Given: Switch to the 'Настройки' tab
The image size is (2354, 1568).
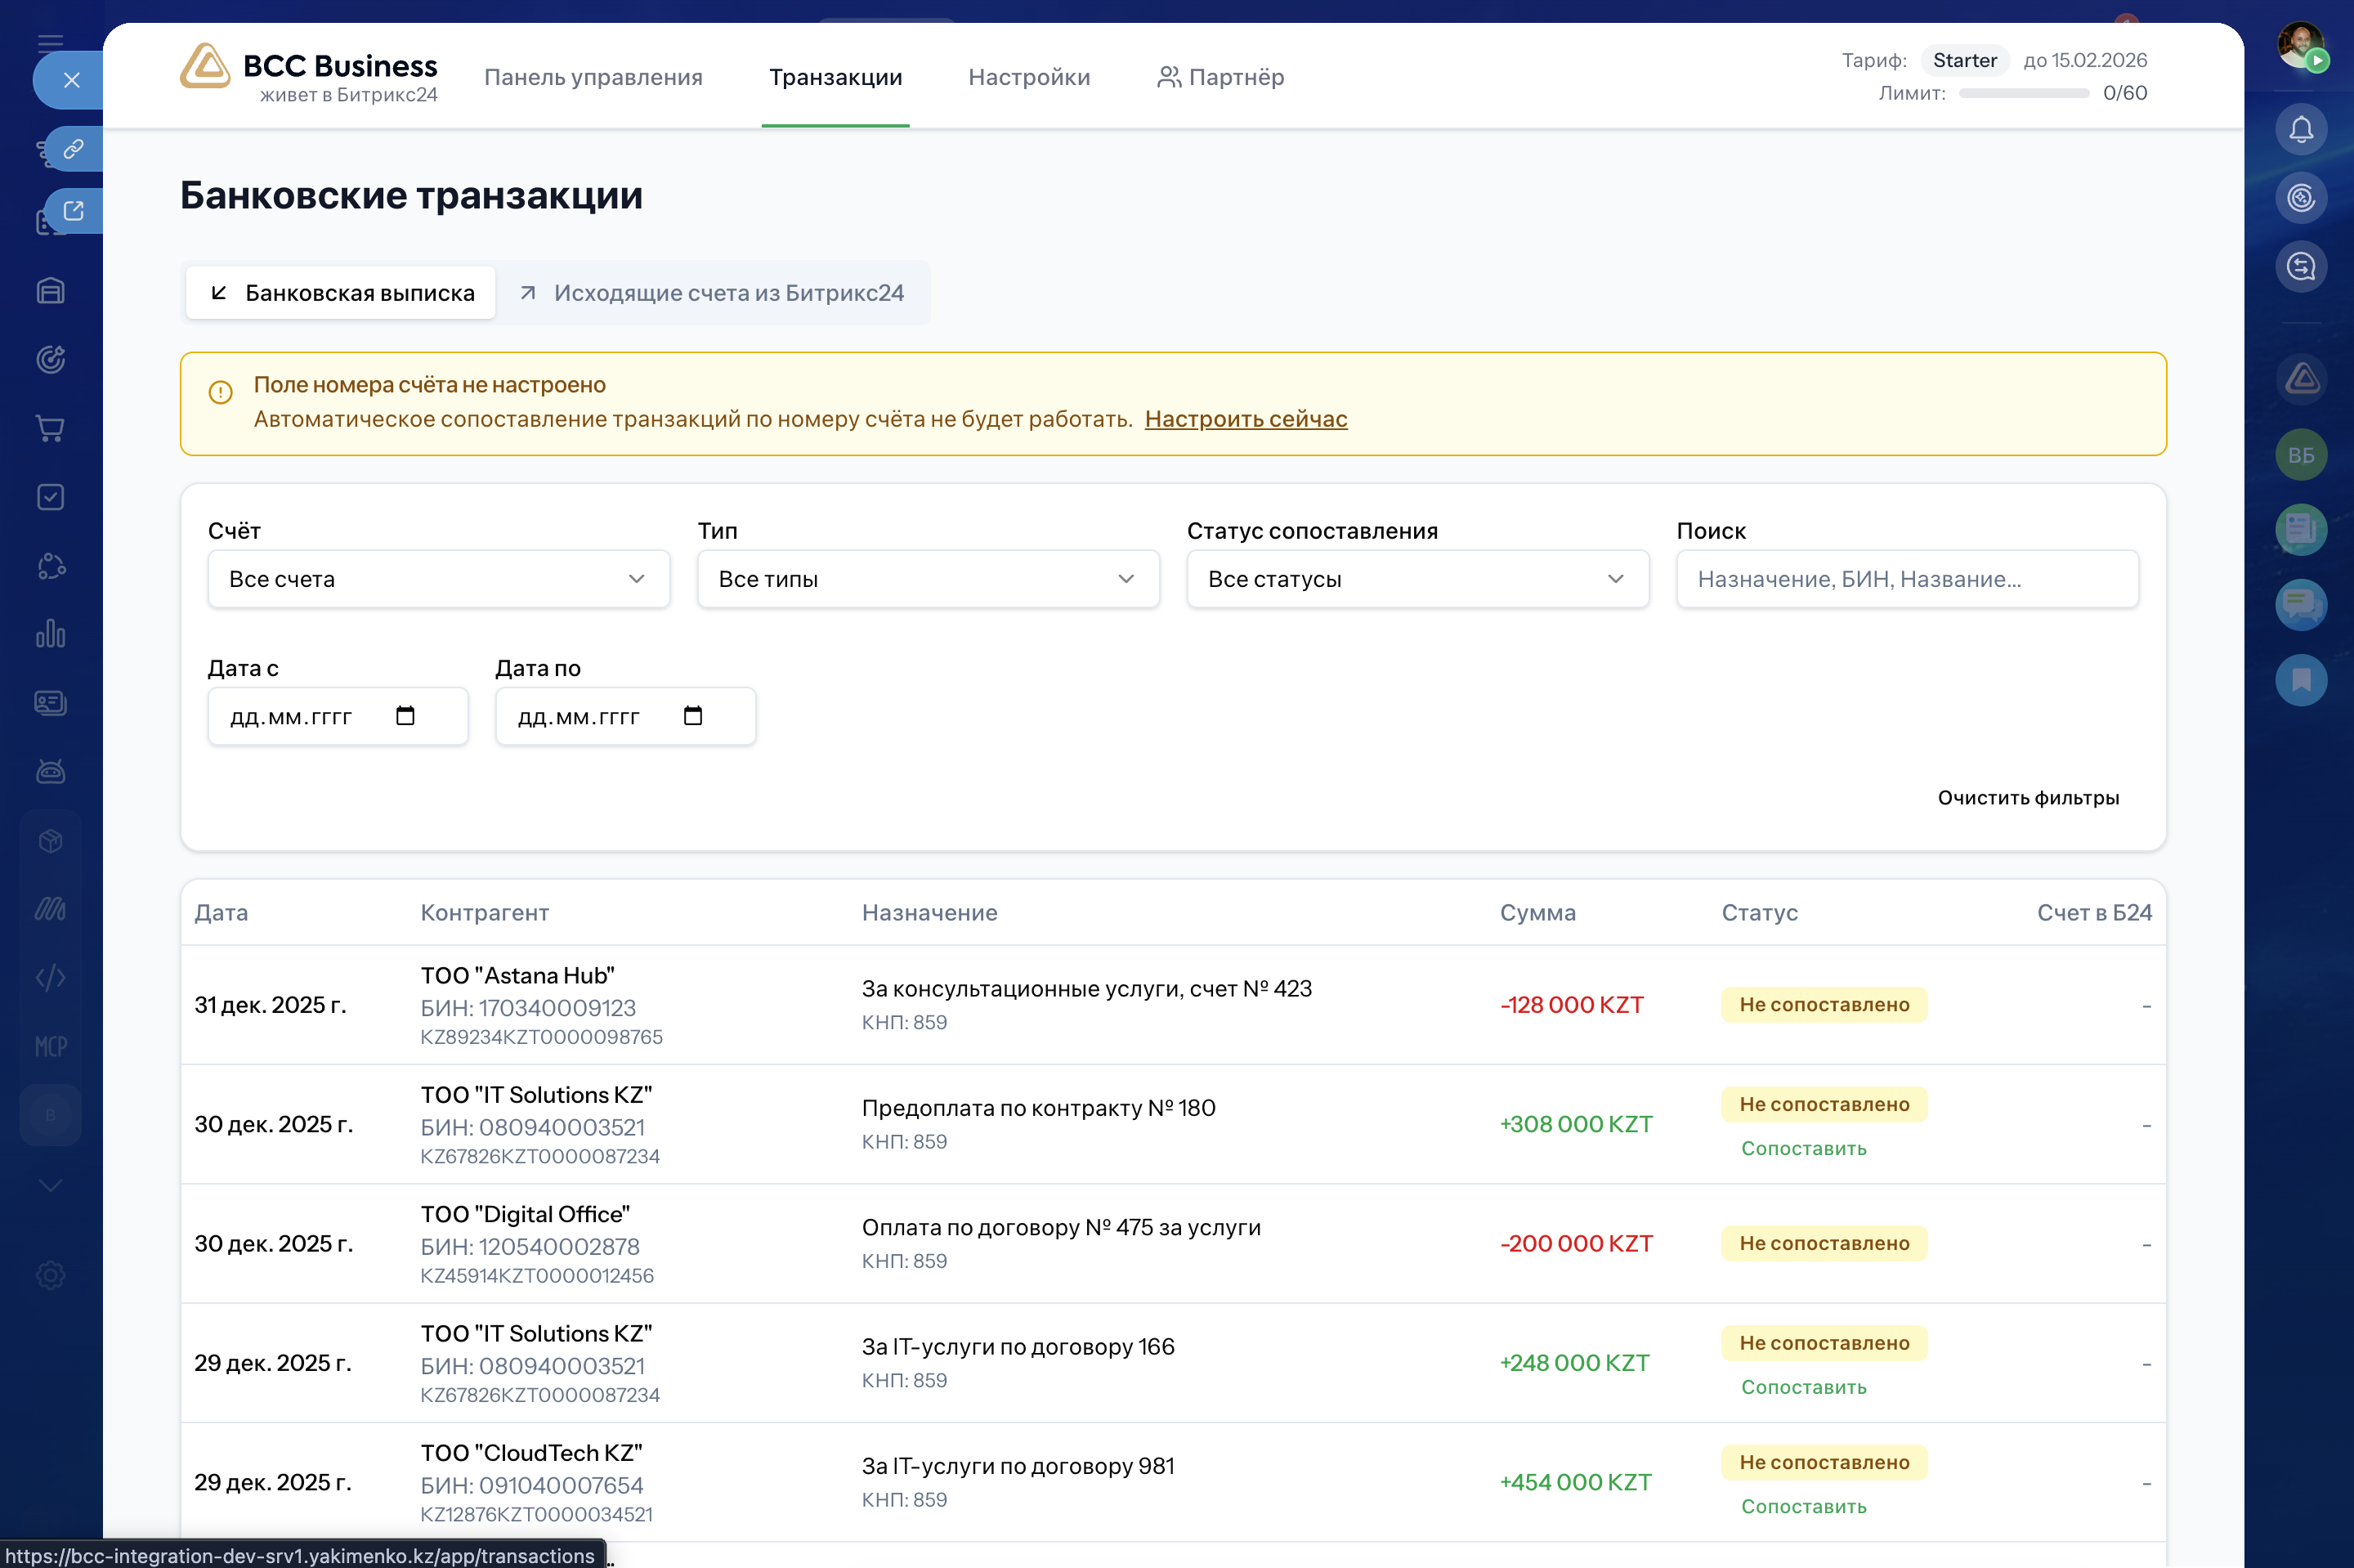Looking at the screenshot, I should tap(1028, 77).
